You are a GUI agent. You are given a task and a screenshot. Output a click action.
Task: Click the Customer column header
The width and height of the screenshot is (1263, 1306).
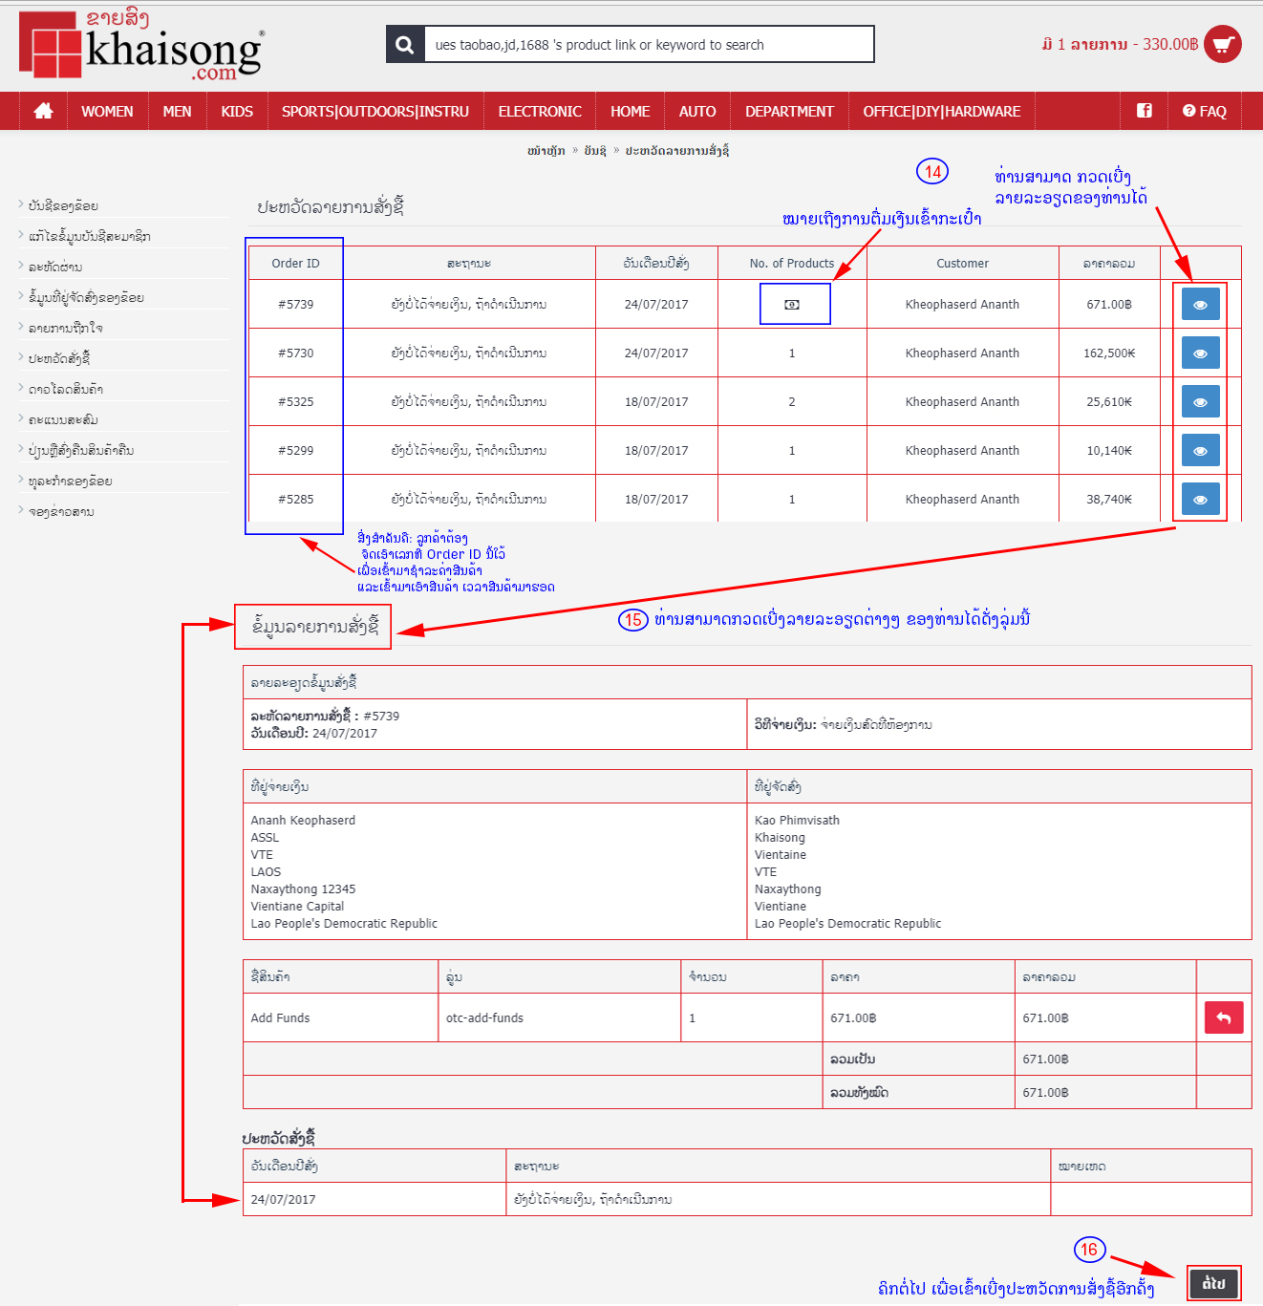pyautogui.click(x=963, y=264)
